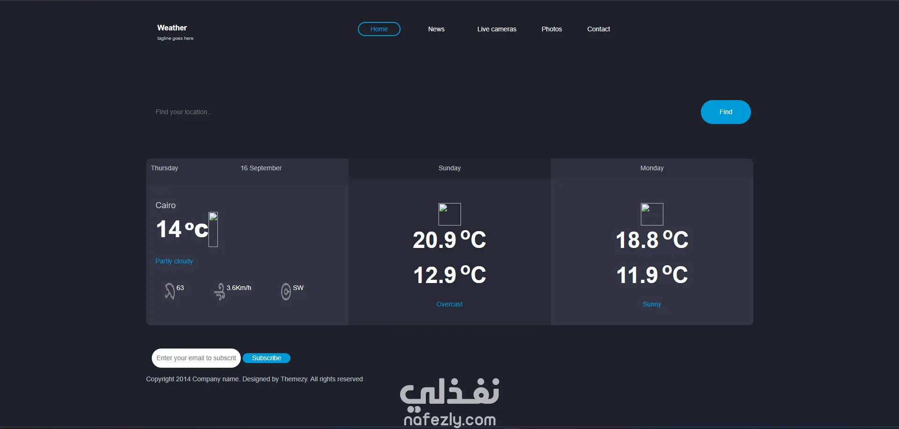Screen dimensions: 899x429
Task: Click the compass wind direction icon
Action: [x=286, y=291]
